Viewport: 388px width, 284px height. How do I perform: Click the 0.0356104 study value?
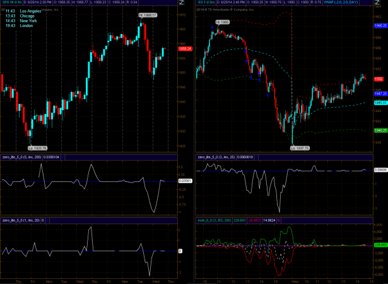tap(52, 157)
